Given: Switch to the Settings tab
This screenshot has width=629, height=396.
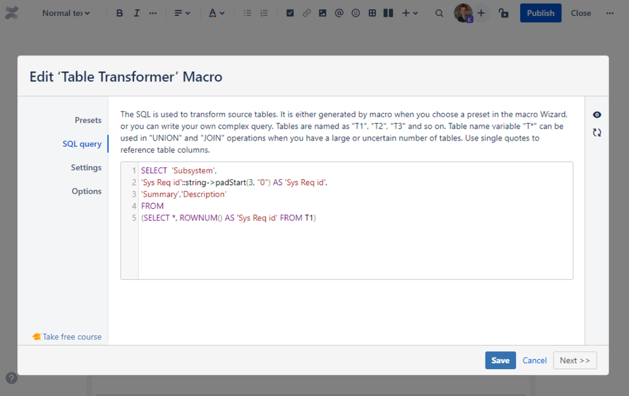Looking at the screenshot, I should pyautogui.click(x=86, y=167).
